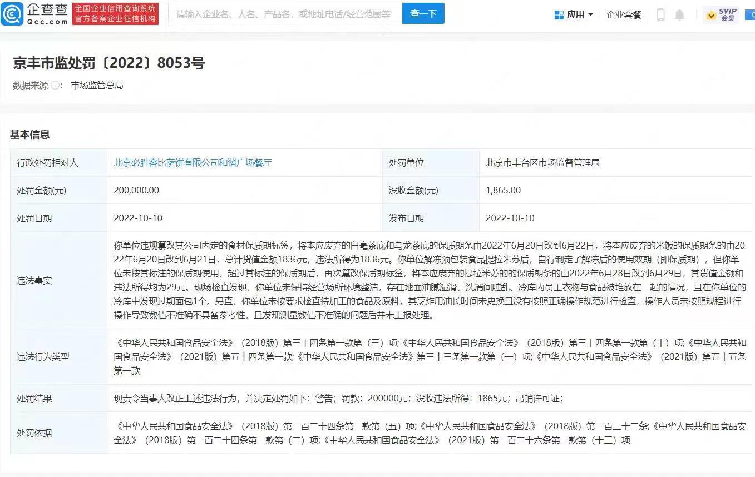This screenshot has height=477, width=755.
Task: Click the 违法行为类型 label cell
Action: [x=58, y=357]
